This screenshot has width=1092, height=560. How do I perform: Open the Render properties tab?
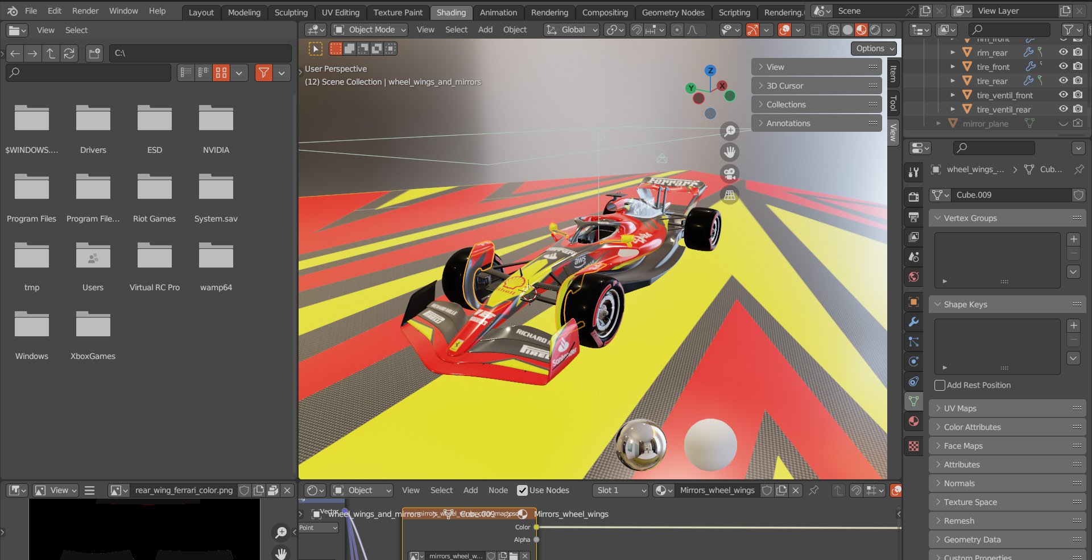[x=913, y=197]
